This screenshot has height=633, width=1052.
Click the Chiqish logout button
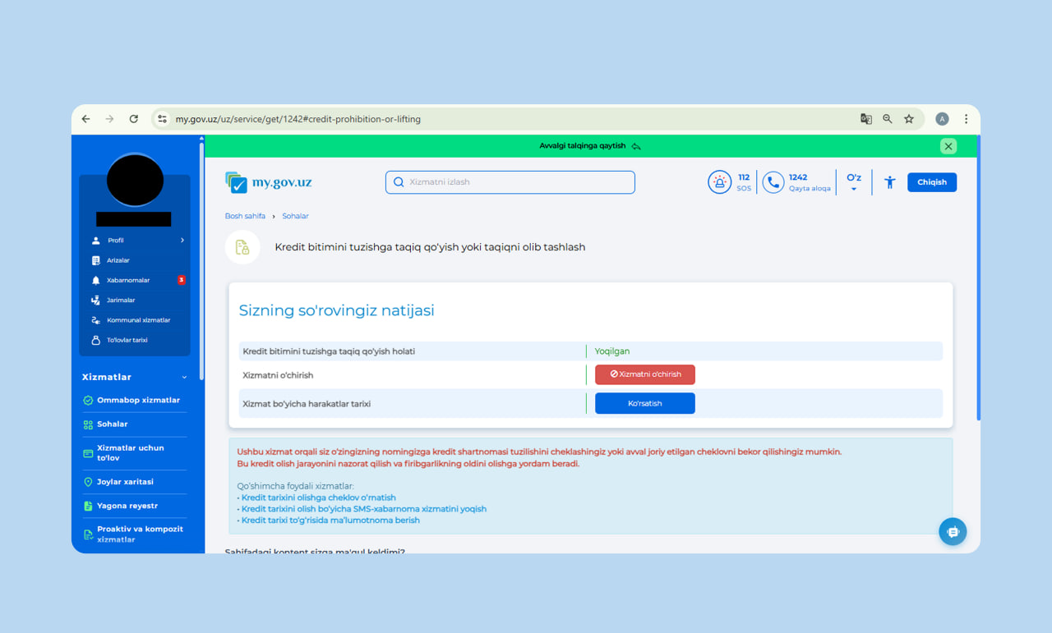coord(931,182)
